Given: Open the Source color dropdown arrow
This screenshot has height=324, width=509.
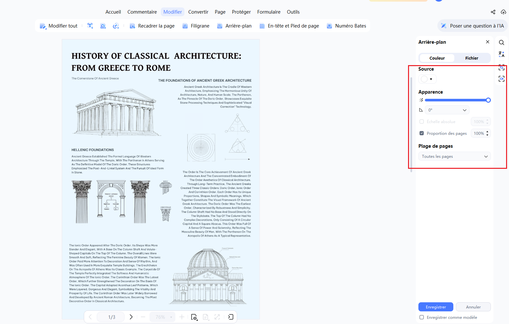Looking at the screenshot, I should pos(431,79).
